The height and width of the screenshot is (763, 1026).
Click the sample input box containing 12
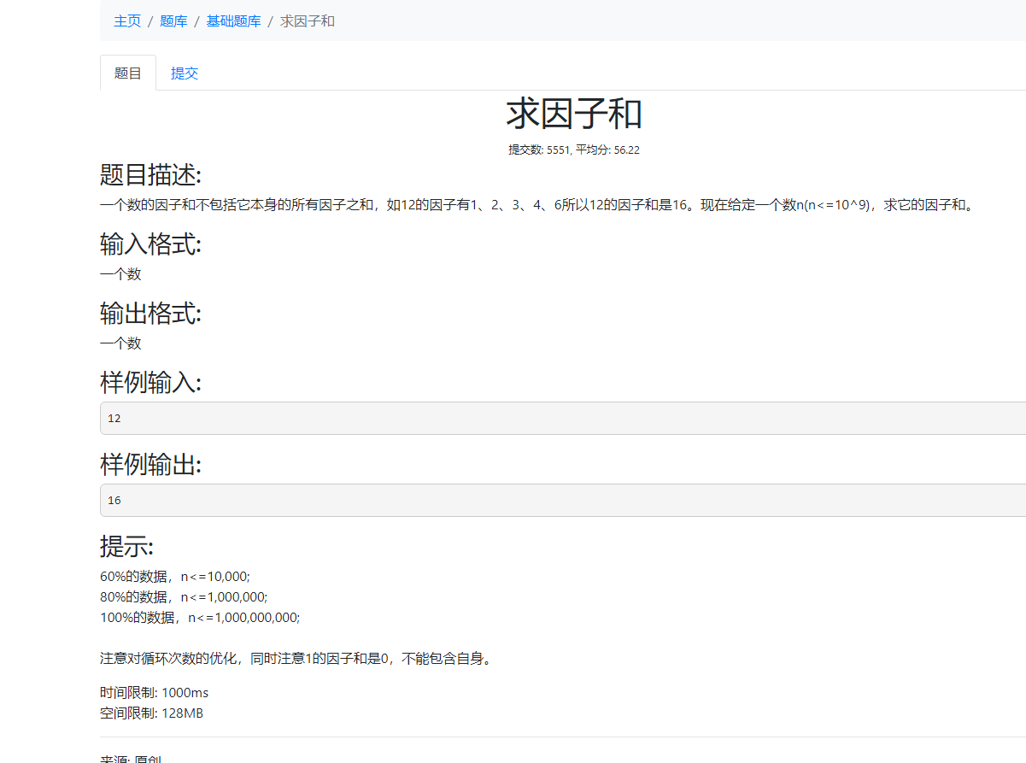pyautogui.click(x=563, y=418)
